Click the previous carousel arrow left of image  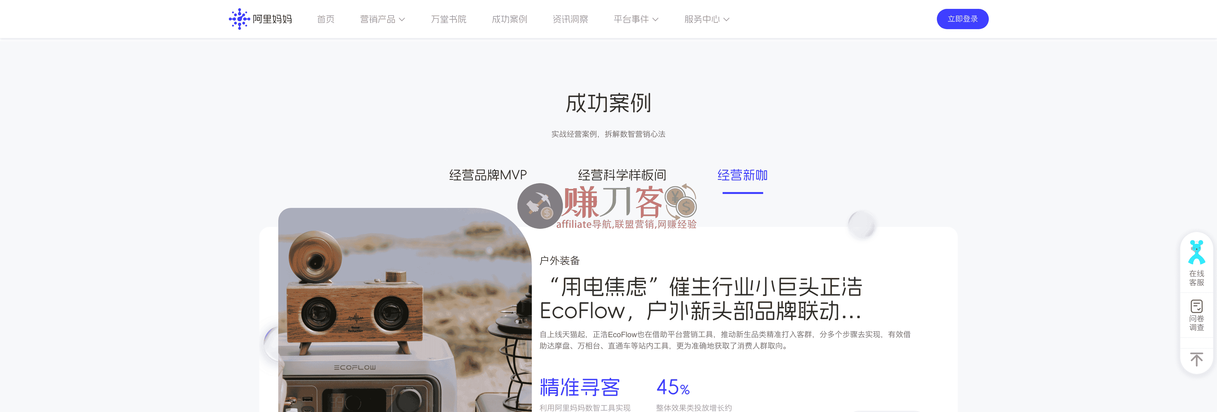coord(271,343)
